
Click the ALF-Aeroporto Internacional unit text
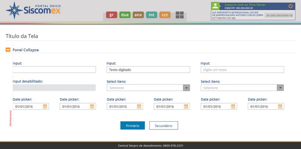pyautogui.click(x=238, y=15)
